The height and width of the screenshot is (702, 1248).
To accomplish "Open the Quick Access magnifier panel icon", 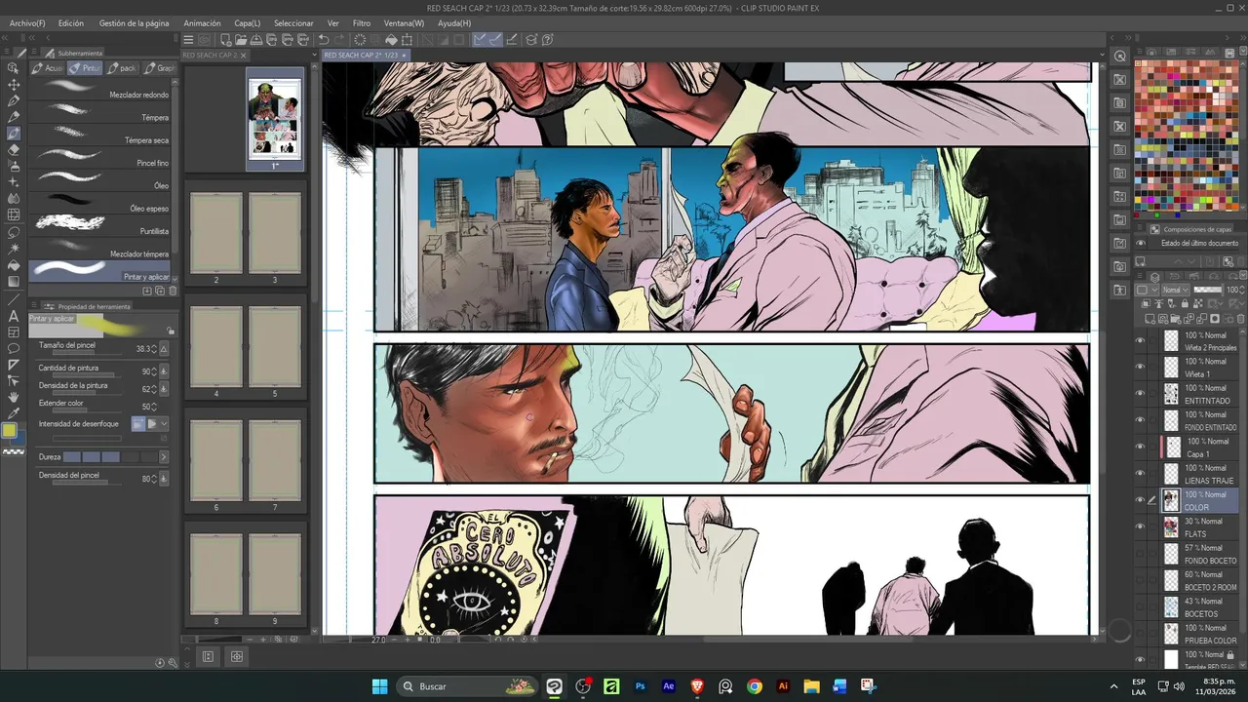I will click(1120, 57).
